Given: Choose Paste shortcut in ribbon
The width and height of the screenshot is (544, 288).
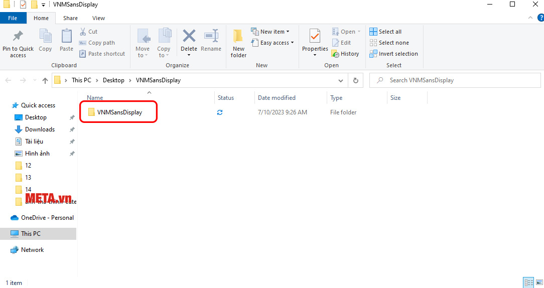Looking at the screenshot, I should 102,54.
